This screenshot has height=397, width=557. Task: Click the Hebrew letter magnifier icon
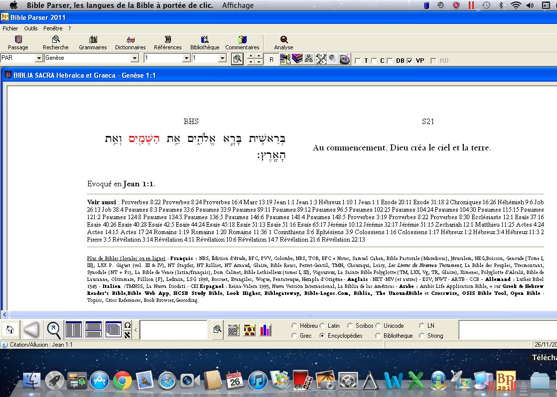(53, 330)
